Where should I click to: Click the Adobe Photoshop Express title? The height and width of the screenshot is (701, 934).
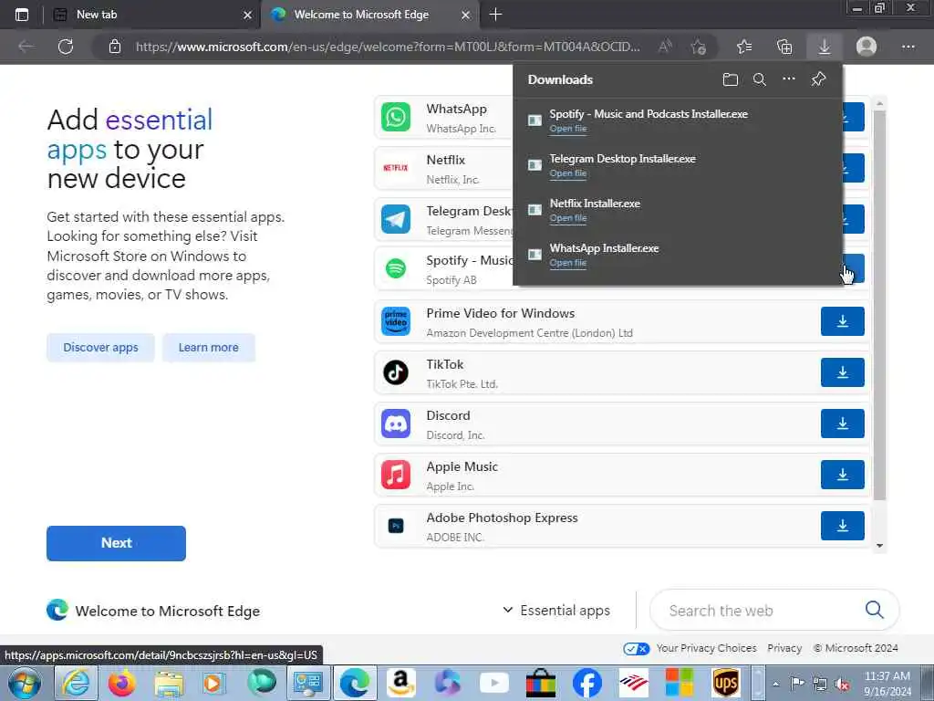502,518
